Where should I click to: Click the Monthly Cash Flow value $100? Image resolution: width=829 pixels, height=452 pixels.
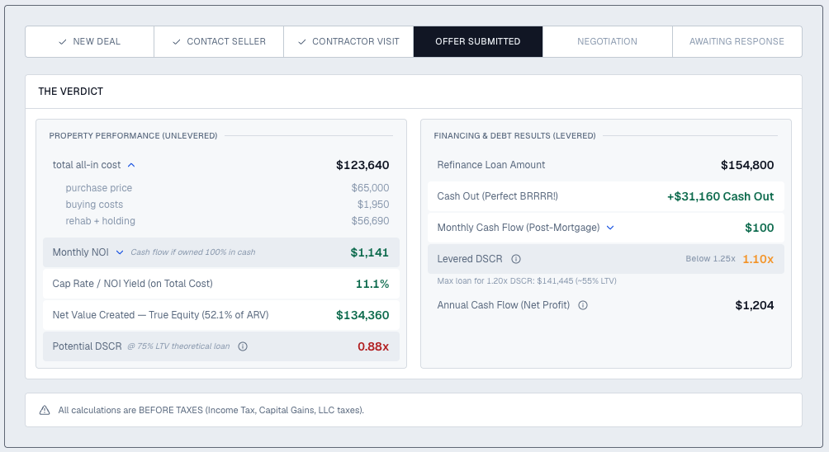(x=759, y=228)
